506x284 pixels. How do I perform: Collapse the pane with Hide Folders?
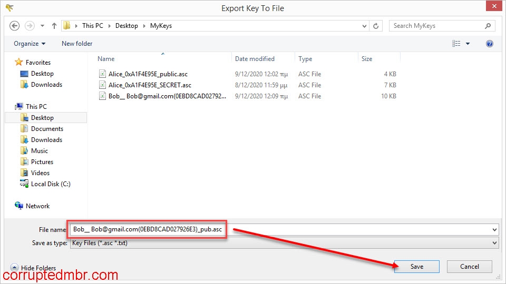33,268
